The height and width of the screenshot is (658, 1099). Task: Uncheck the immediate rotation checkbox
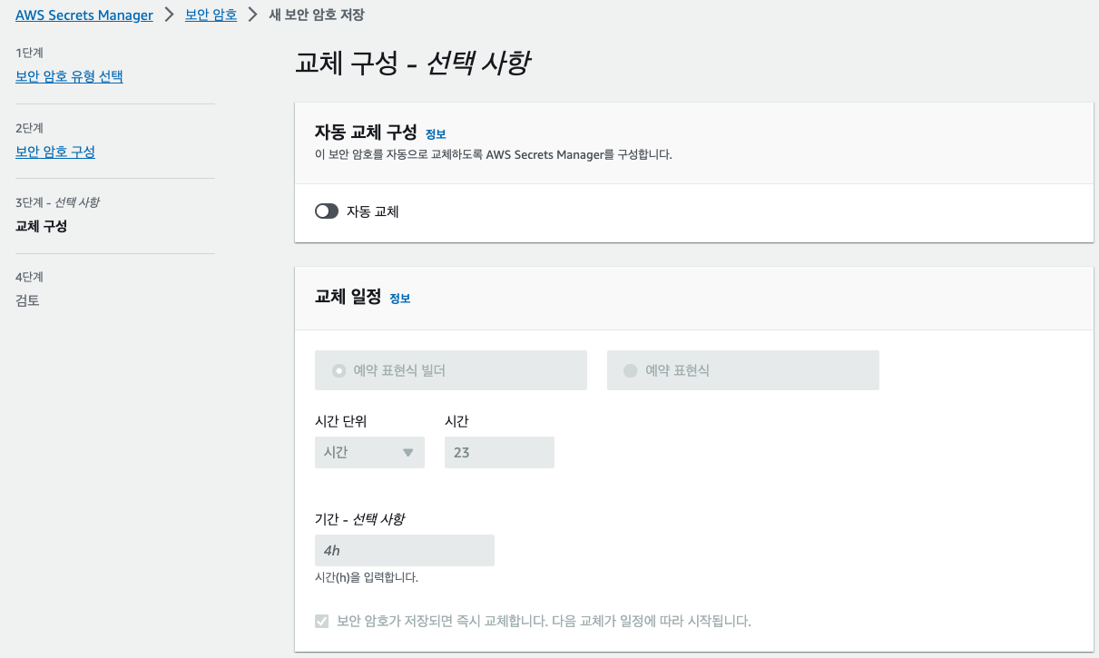coord(321,620)
